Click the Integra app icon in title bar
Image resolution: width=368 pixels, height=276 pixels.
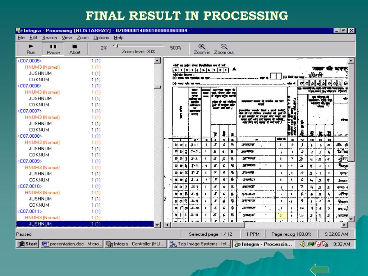click(19, 31)
